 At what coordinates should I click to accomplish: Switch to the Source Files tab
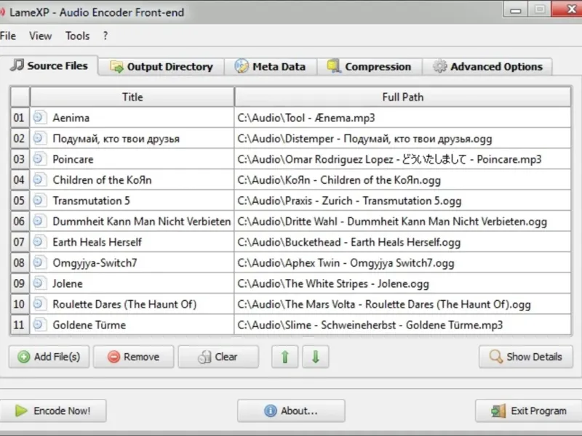[x=49, y=65]
